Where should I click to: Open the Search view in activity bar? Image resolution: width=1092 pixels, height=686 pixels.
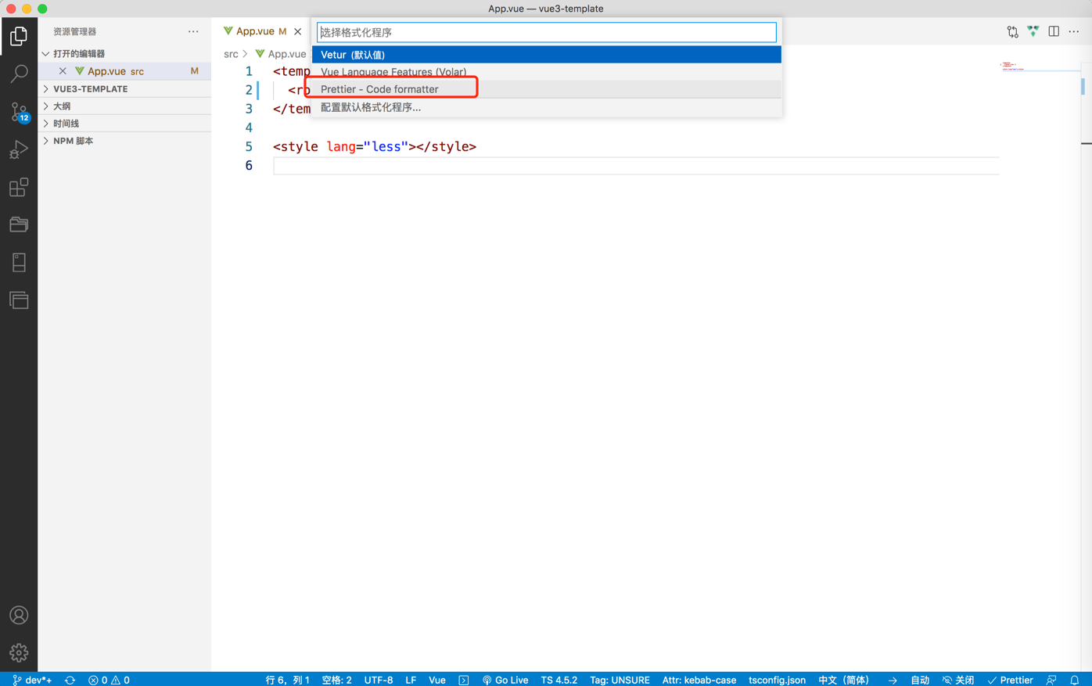(19, 74)
